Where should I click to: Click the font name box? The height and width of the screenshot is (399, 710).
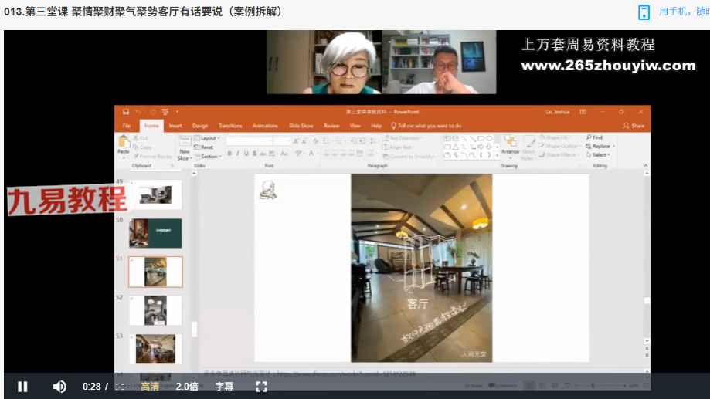point(249,141)
